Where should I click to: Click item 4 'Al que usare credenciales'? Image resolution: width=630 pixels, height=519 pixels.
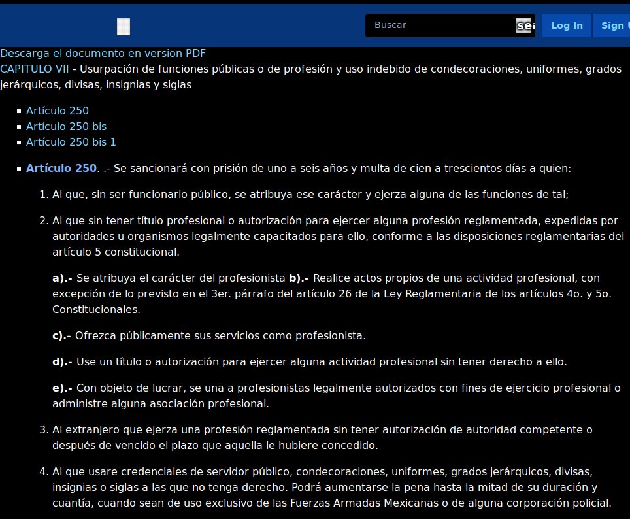tap(332, 487)
